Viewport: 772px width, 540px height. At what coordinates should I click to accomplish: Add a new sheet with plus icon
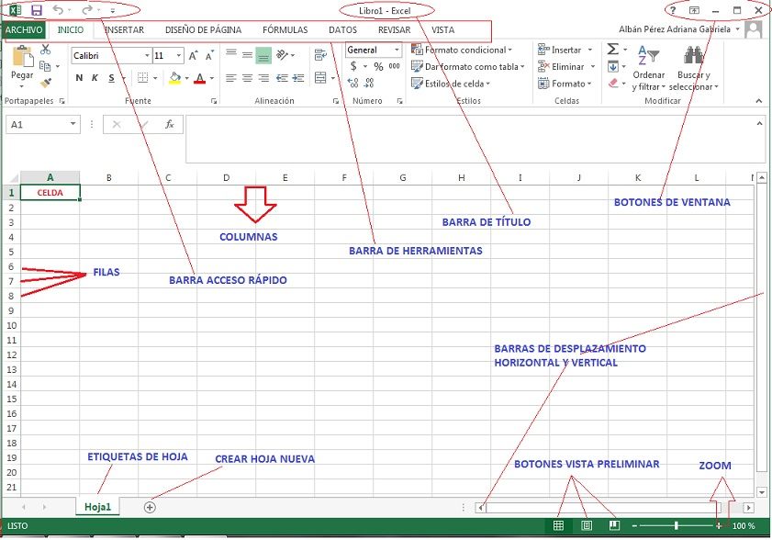pyautogui.click(x=151, y=507)
